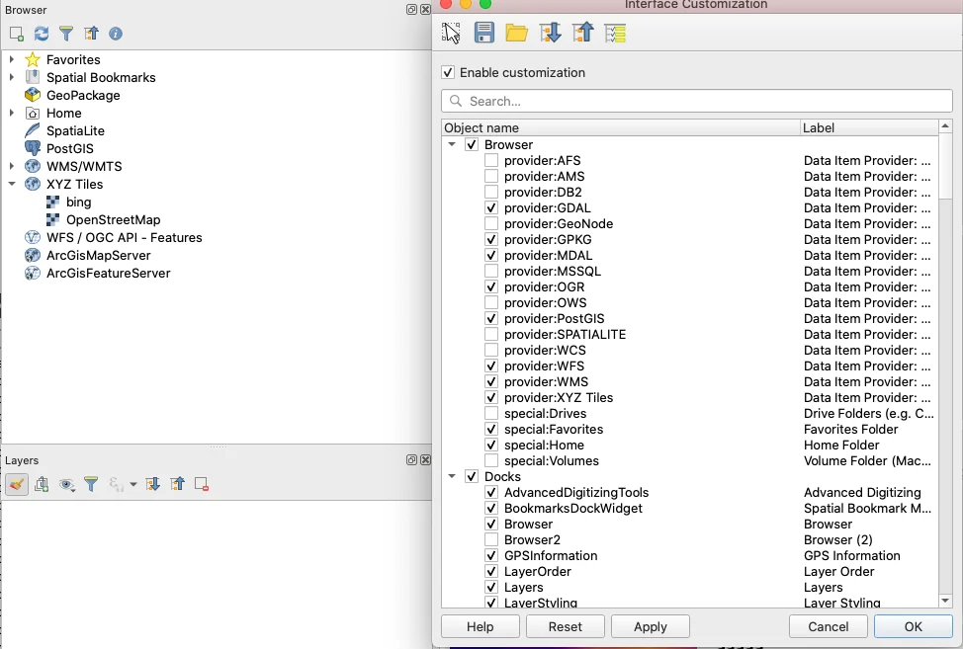The width and height of the screenshot is (963, 649).
Task: Select the PostGIS entry in the Browser
Action: (69, 148)
